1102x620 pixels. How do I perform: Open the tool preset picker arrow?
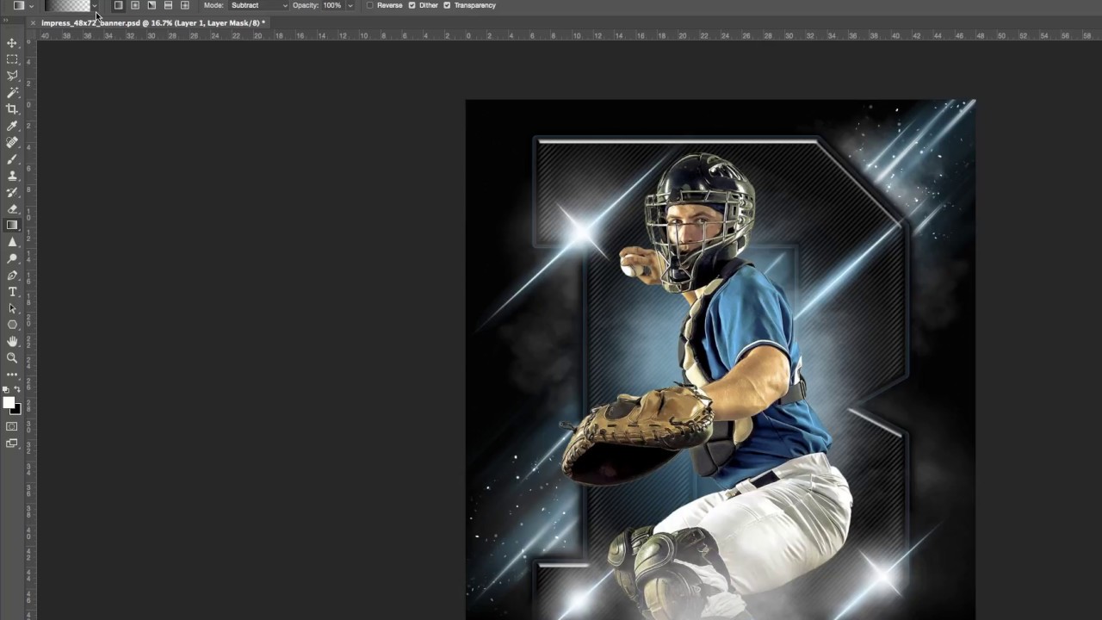tap(32, 5)
